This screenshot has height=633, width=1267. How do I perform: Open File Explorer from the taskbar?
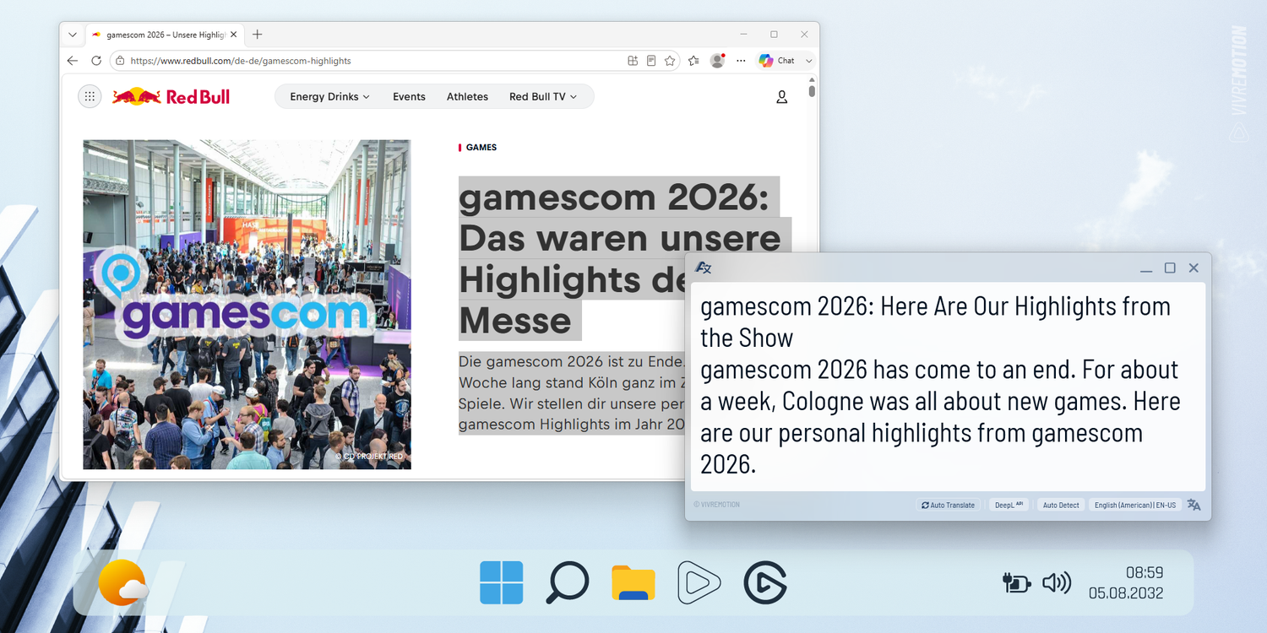(633, 582)
